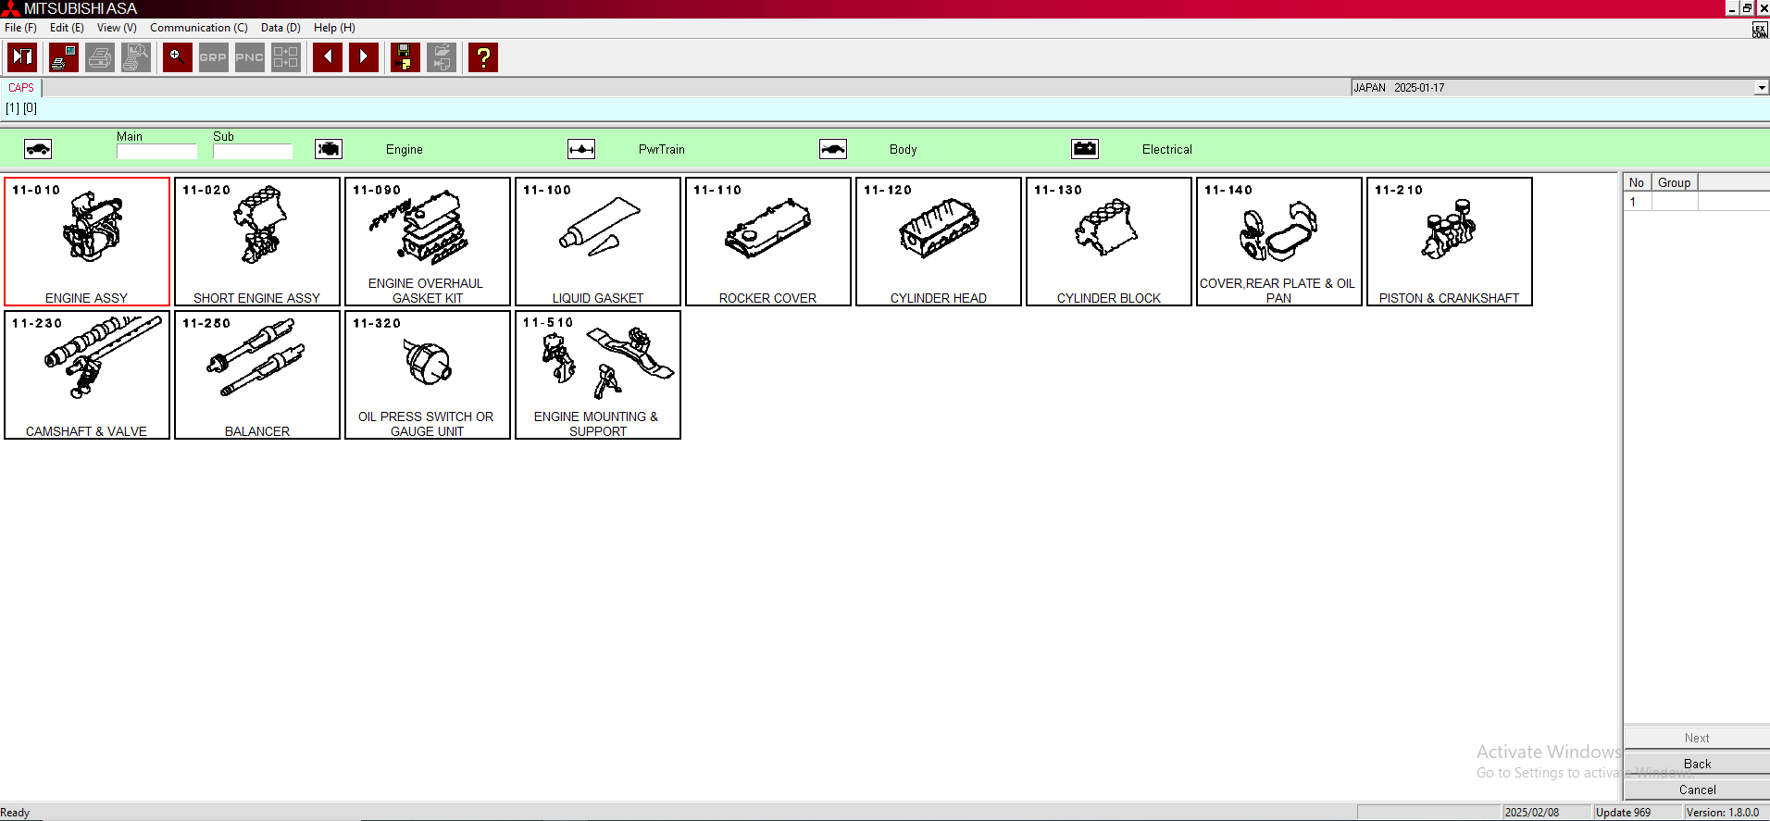
Task: Open the Communication (C) menu
Action: coord(199,28)
